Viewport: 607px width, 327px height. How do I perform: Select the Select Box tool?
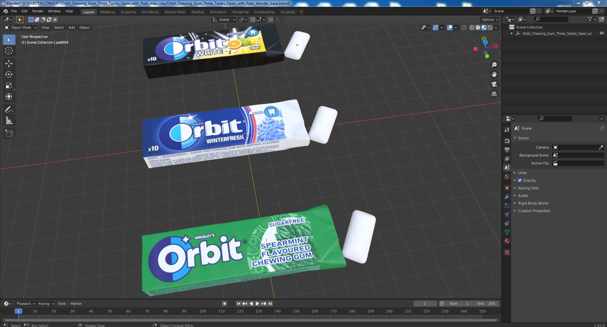click(x=9, y=40)
